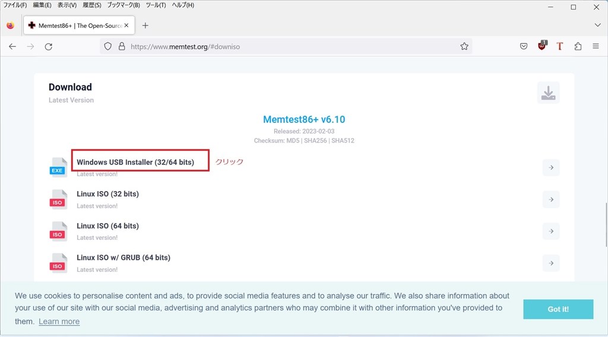Click the EXE file icon
Screen dimensions: 608x337
click(x=58, y=167)
